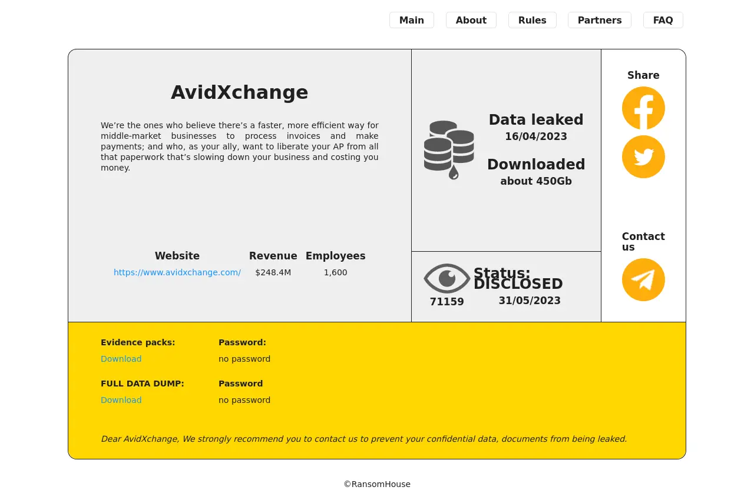This screenshot has height=500, width=754.
Task: Open the Rules page
Action: (x=532, y=20)
